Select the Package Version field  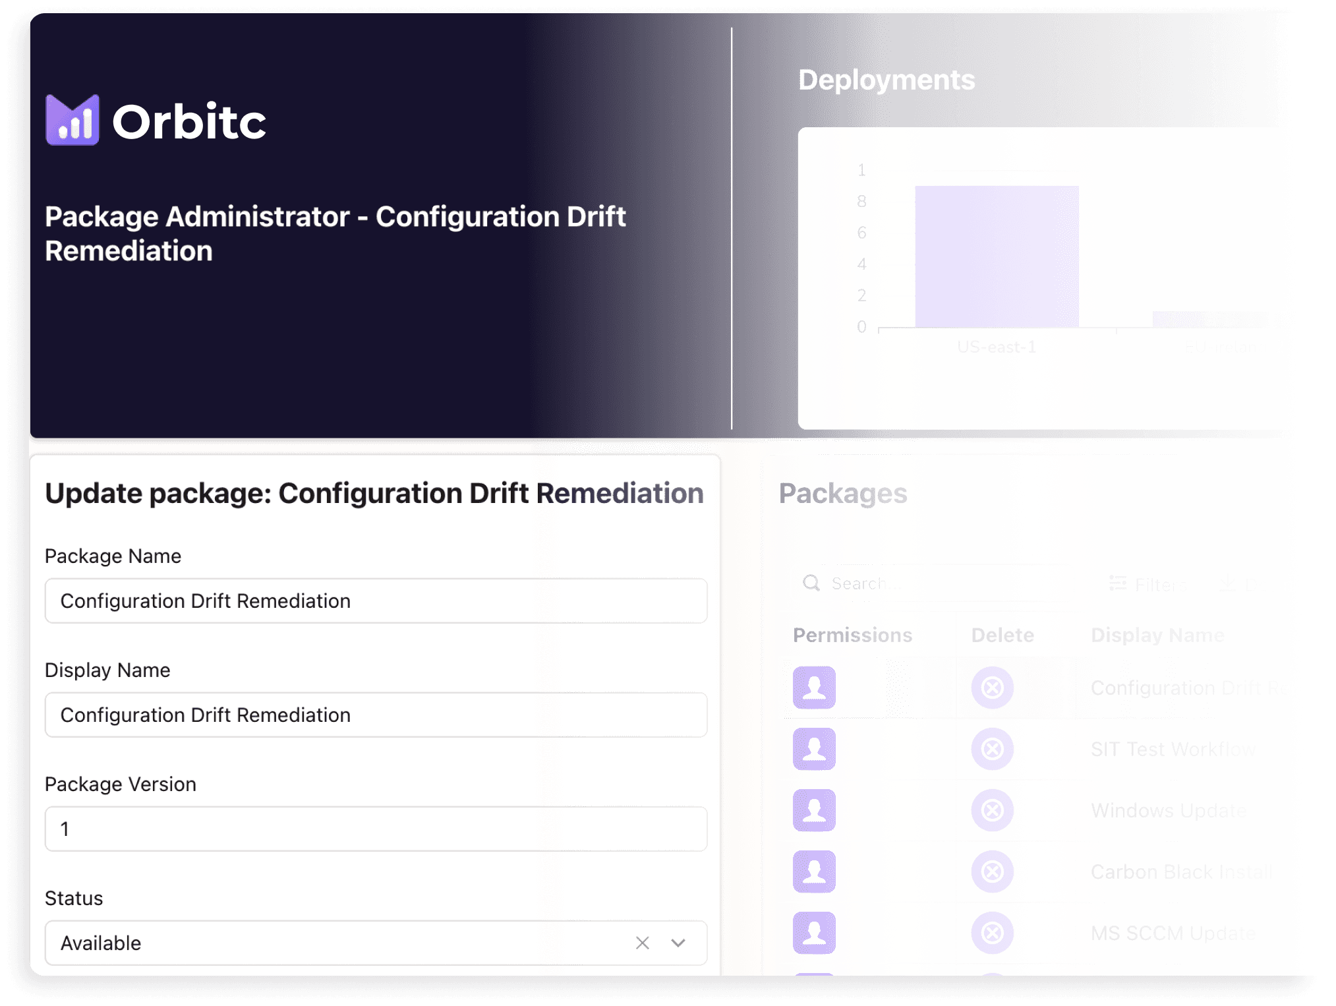point(376,829)
